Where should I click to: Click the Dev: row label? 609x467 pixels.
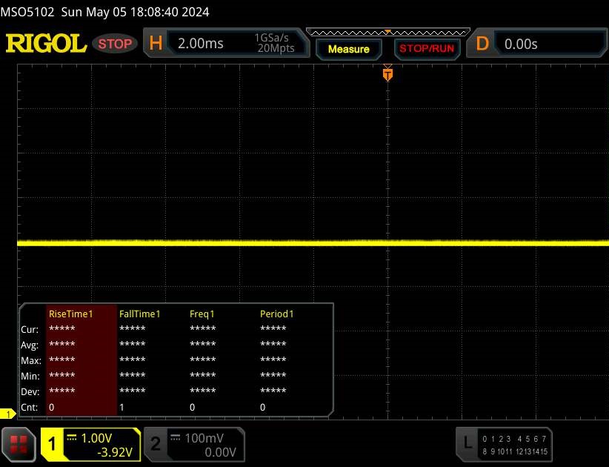30,391
